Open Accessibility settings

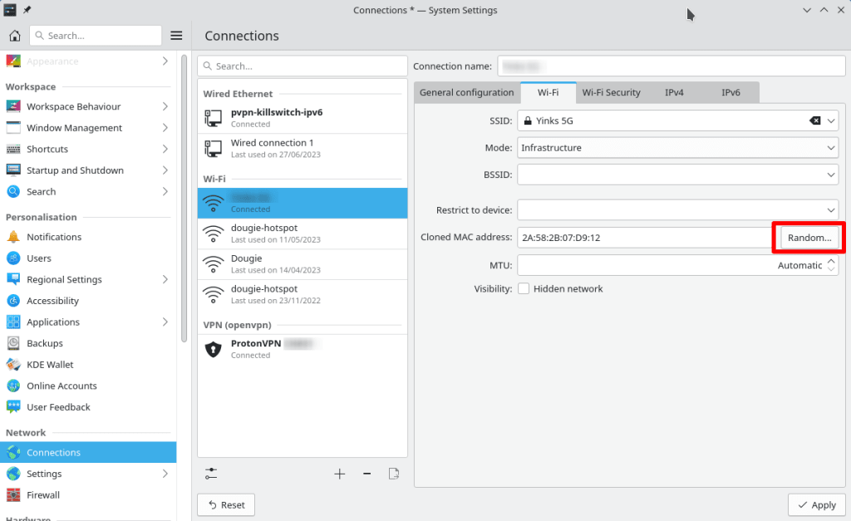[88, 301]
